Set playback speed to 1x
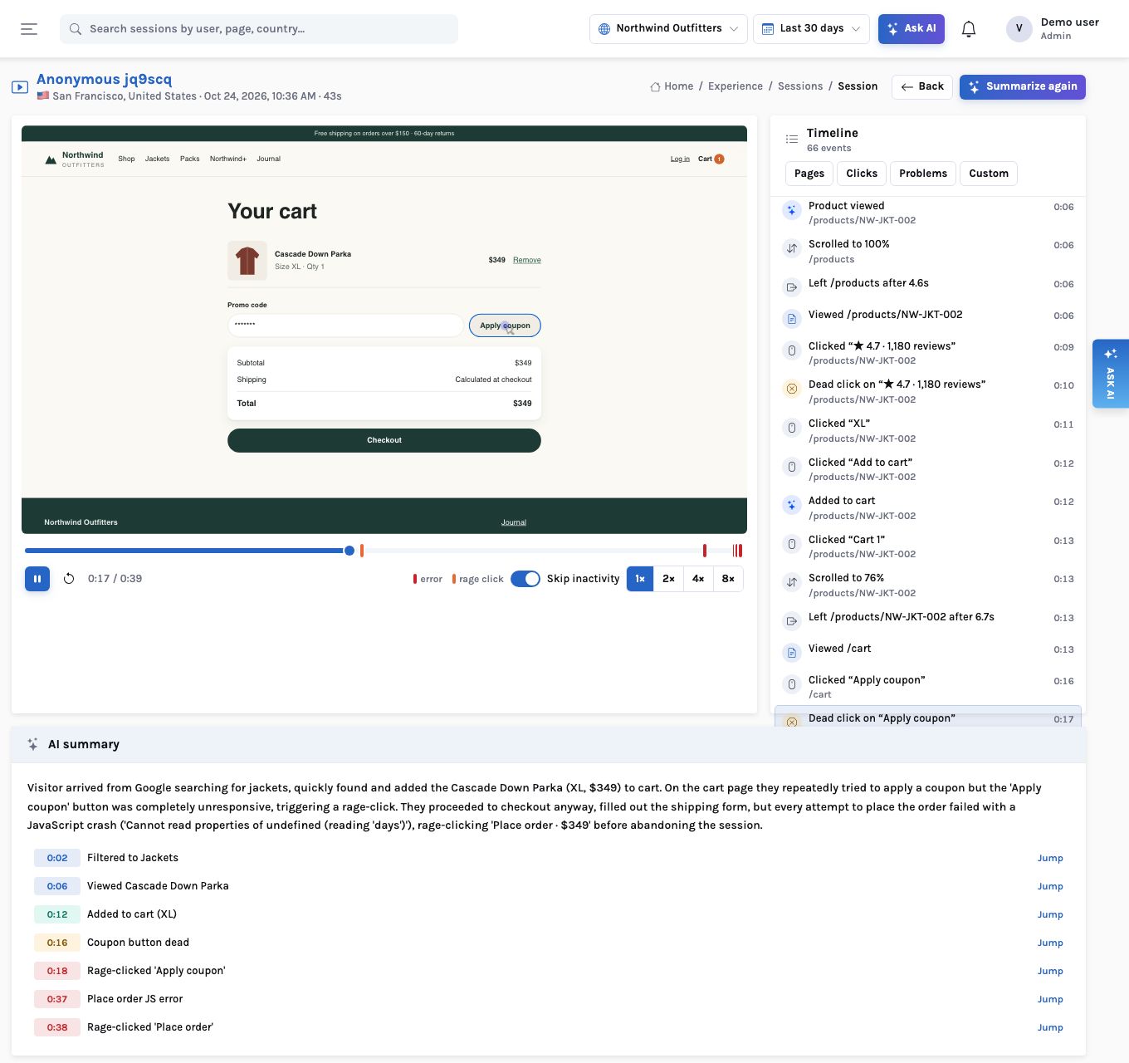 (640, 579)
